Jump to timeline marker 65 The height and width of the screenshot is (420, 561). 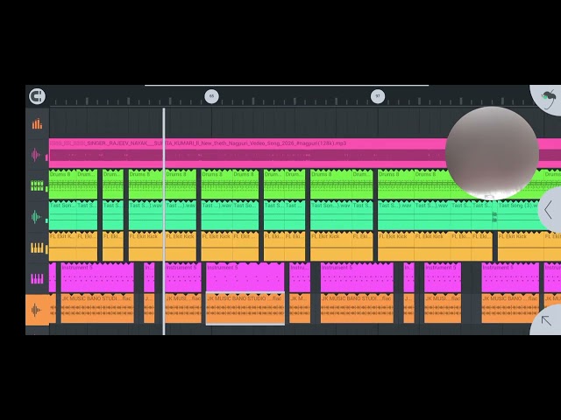pyautogui.click(x=211, y=96)
